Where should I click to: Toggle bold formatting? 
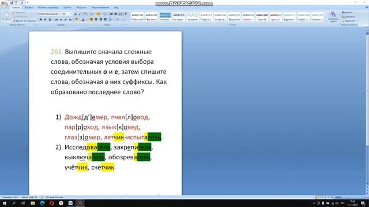(x=40, y=20)
